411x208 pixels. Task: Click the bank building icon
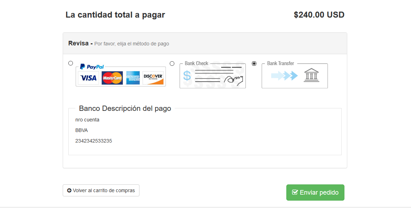click(x=311, y=75)
